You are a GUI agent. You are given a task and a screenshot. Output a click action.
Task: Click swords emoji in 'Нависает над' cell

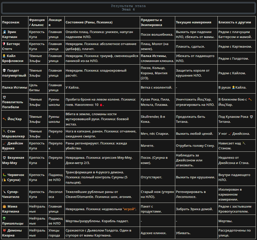[x=244, y=143]
